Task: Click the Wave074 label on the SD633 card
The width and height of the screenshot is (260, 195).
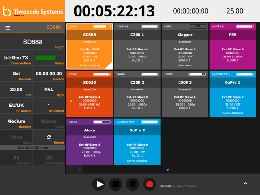Action: (x=89, y=89)
